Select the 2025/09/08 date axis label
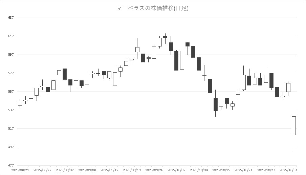The height and width of the screenshot is (175, 306). point(87,170)
